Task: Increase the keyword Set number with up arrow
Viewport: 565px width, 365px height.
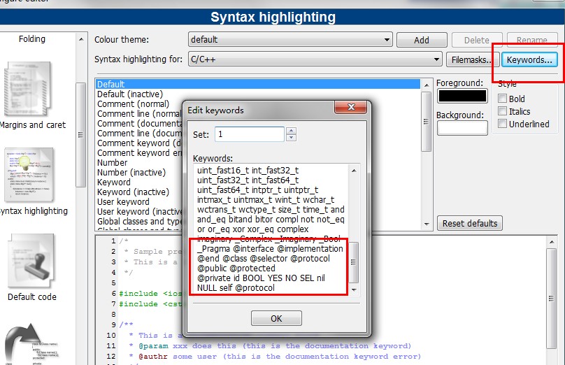Action: click(x=292, y=131)
